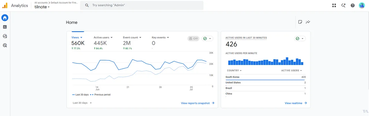The height and width of the screenshot is (116, 369).
Task: Open data quality check dropdown in Views card
Action: pos(208,38)
